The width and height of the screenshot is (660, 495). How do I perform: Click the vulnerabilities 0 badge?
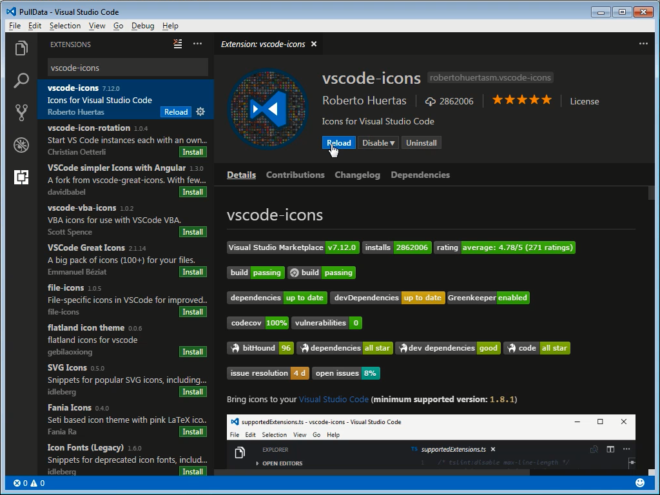327,323
